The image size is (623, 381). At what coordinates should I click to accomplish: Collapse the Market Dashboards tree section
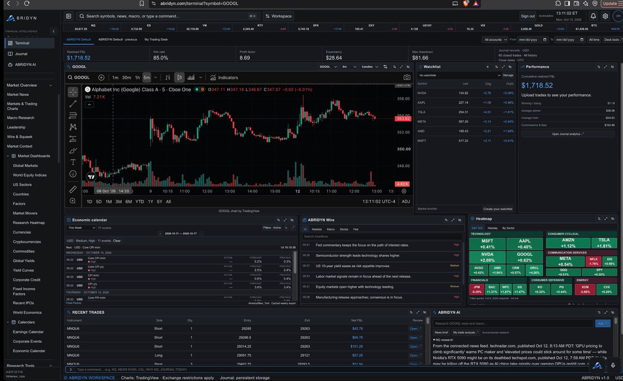[8, 156]
